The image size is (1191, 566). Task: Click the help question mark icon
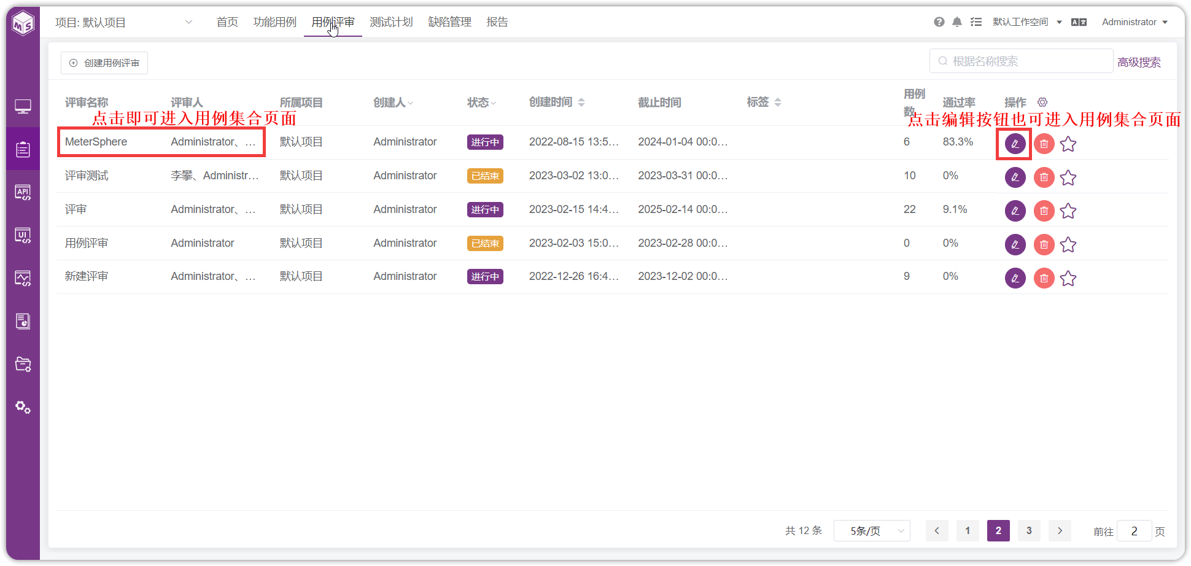tap(939, 22)
